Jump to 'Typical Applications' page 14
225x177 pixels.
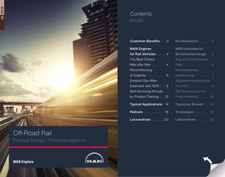click(149, 104)
